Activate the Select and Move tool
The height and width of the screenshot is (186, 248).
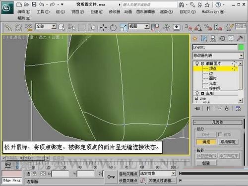click(103, 27)
